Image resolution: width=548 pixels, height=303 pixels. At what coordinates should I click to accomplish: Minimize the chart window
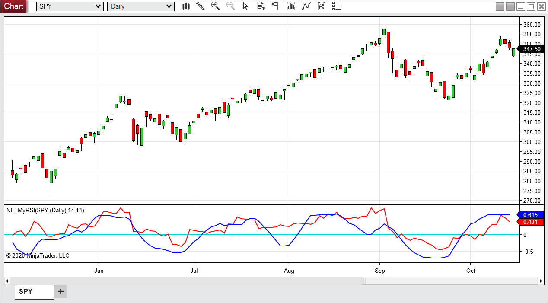tap(521, 6)
